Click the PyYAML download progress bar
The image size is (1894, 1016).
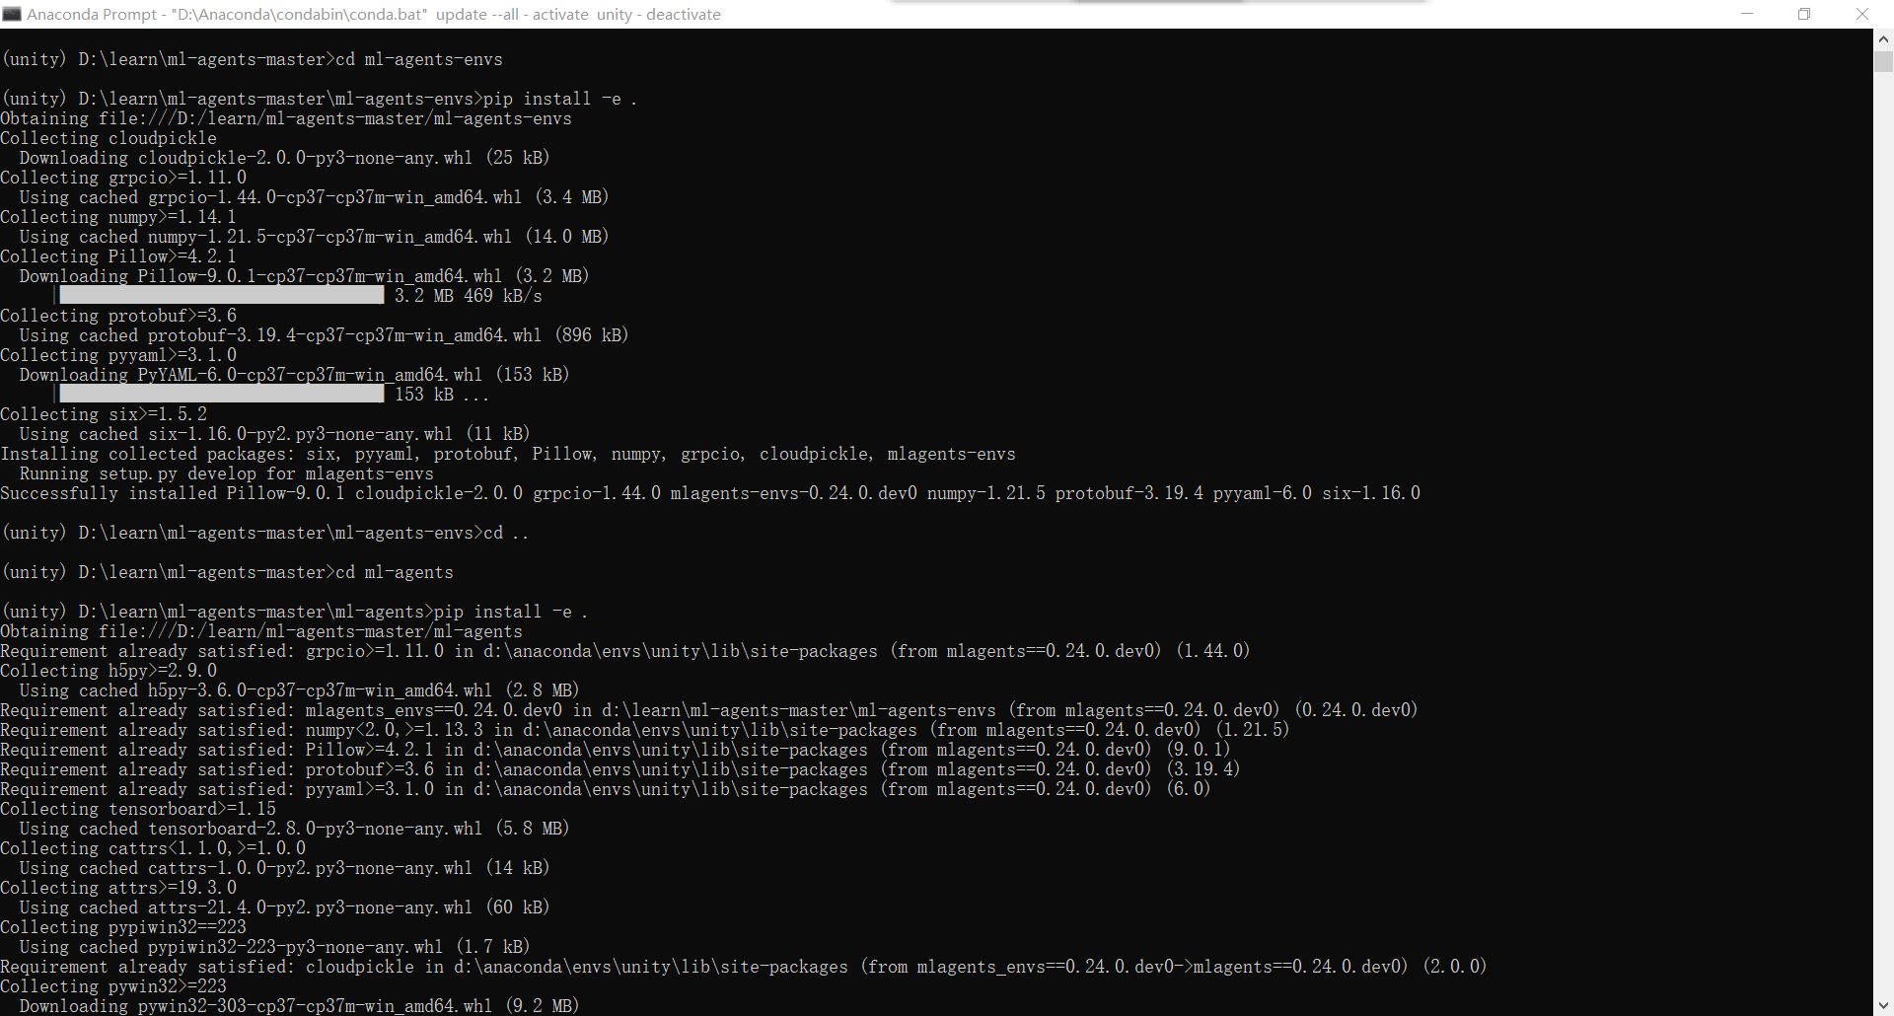click(220, 394)
